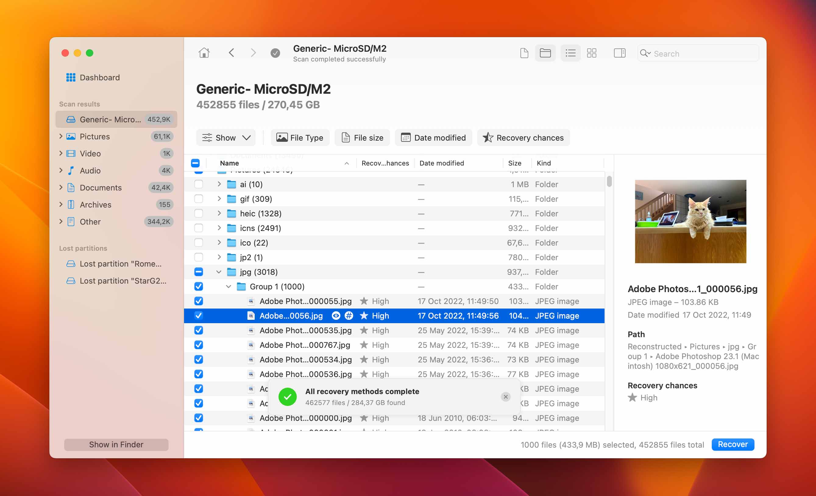Expand the Pictures sidebar chevron
Screen dimensions: 816x496
(x=61, y=136)
